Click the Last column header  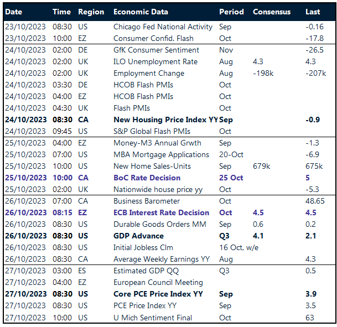pyautogui.click(x=313, y=12)
